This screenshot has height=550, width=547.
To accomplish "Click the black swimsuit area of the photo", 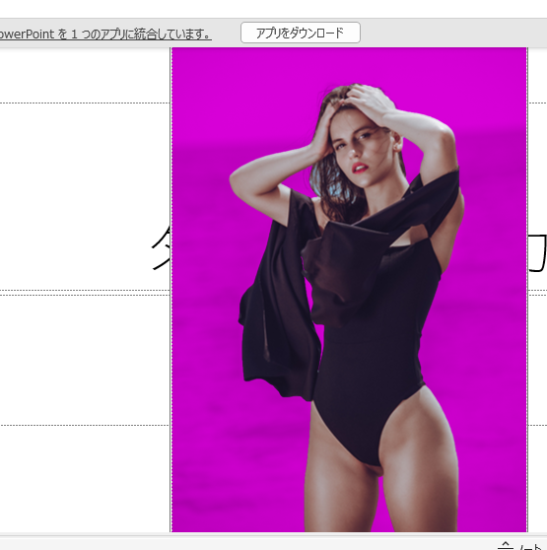I will (372, 369).
